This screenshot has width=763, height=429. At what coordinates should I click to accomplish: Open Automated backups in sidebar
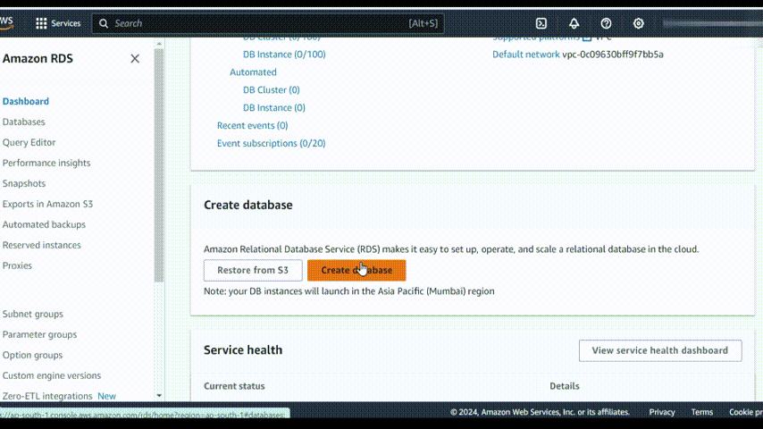(x=44, y=224)
